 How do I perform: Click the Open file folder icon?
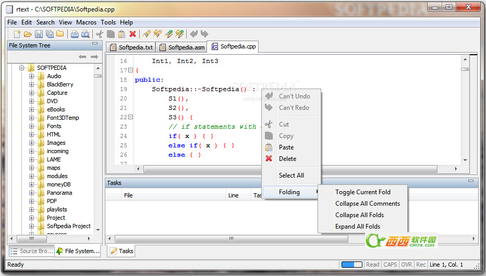coord(28,34)
